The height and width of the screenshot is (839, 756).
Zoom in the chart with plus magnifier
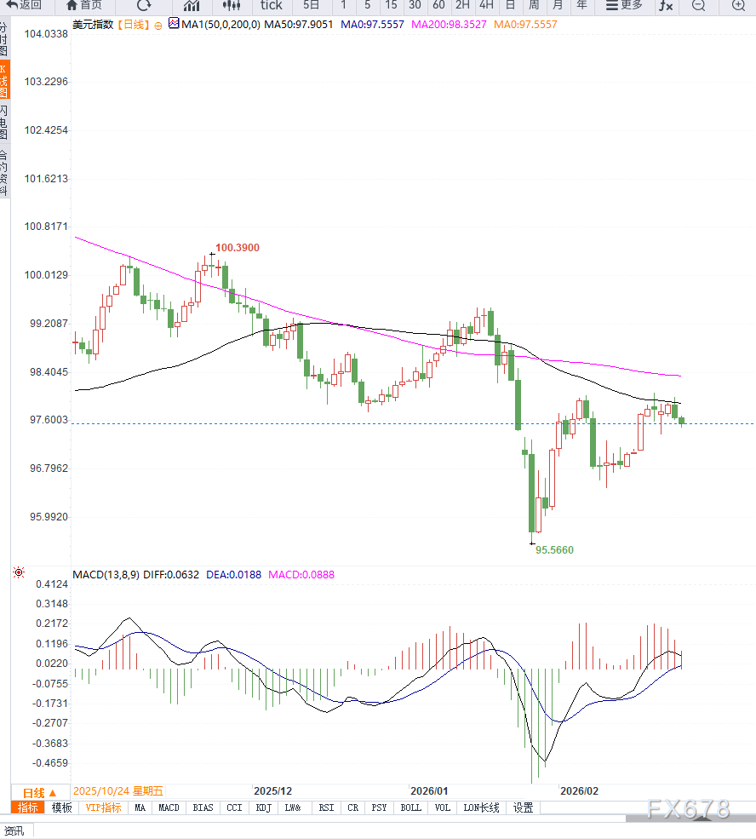click(738, 5)
